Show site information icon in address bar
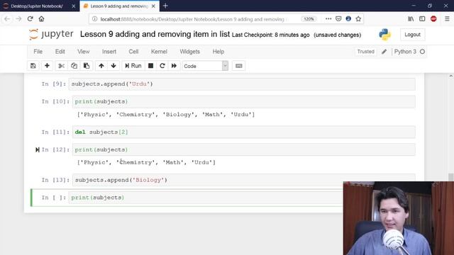This screenshot has height=255, width=454. (x=94, y=19)
